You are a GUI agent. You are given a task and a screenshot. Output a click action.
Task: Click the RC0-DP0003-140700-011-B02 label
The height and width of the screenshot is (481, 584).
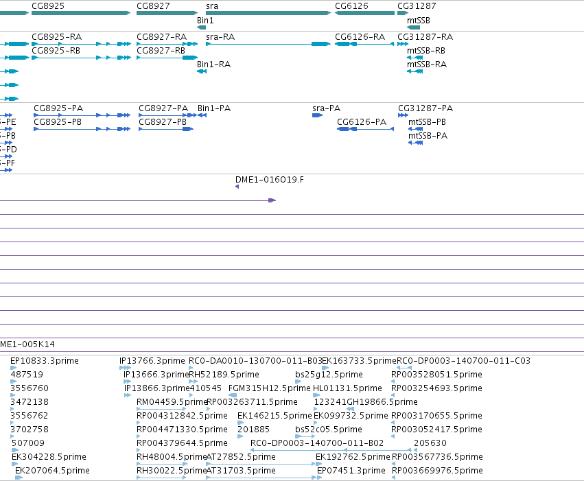point(317,443)
